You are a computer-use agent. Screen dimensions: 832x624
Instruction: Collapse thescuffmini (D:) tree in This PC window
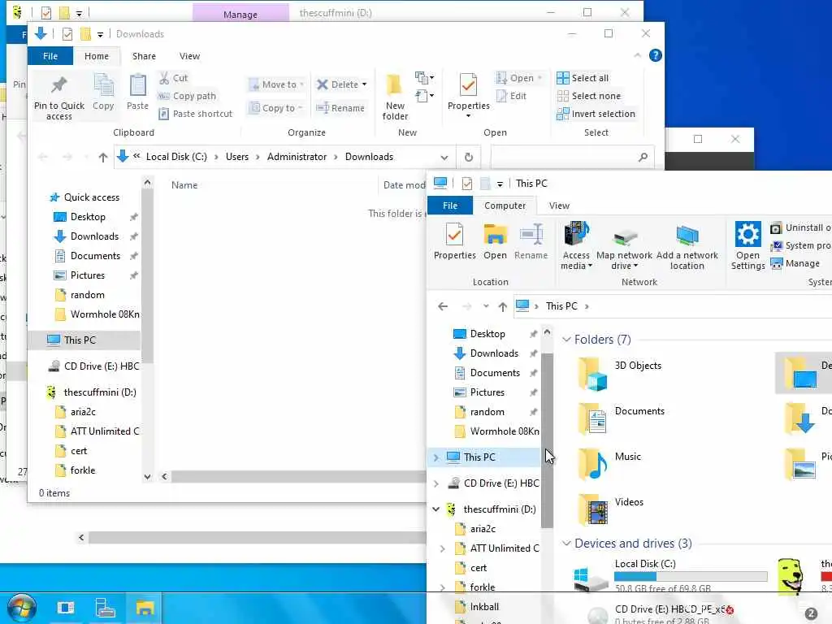click(x=436, y=509)
